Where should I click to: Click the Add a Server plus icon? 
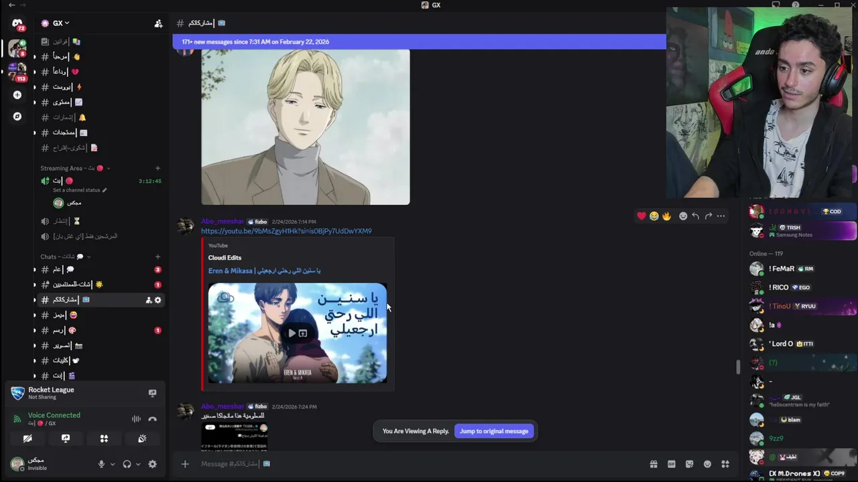point(17,95)
